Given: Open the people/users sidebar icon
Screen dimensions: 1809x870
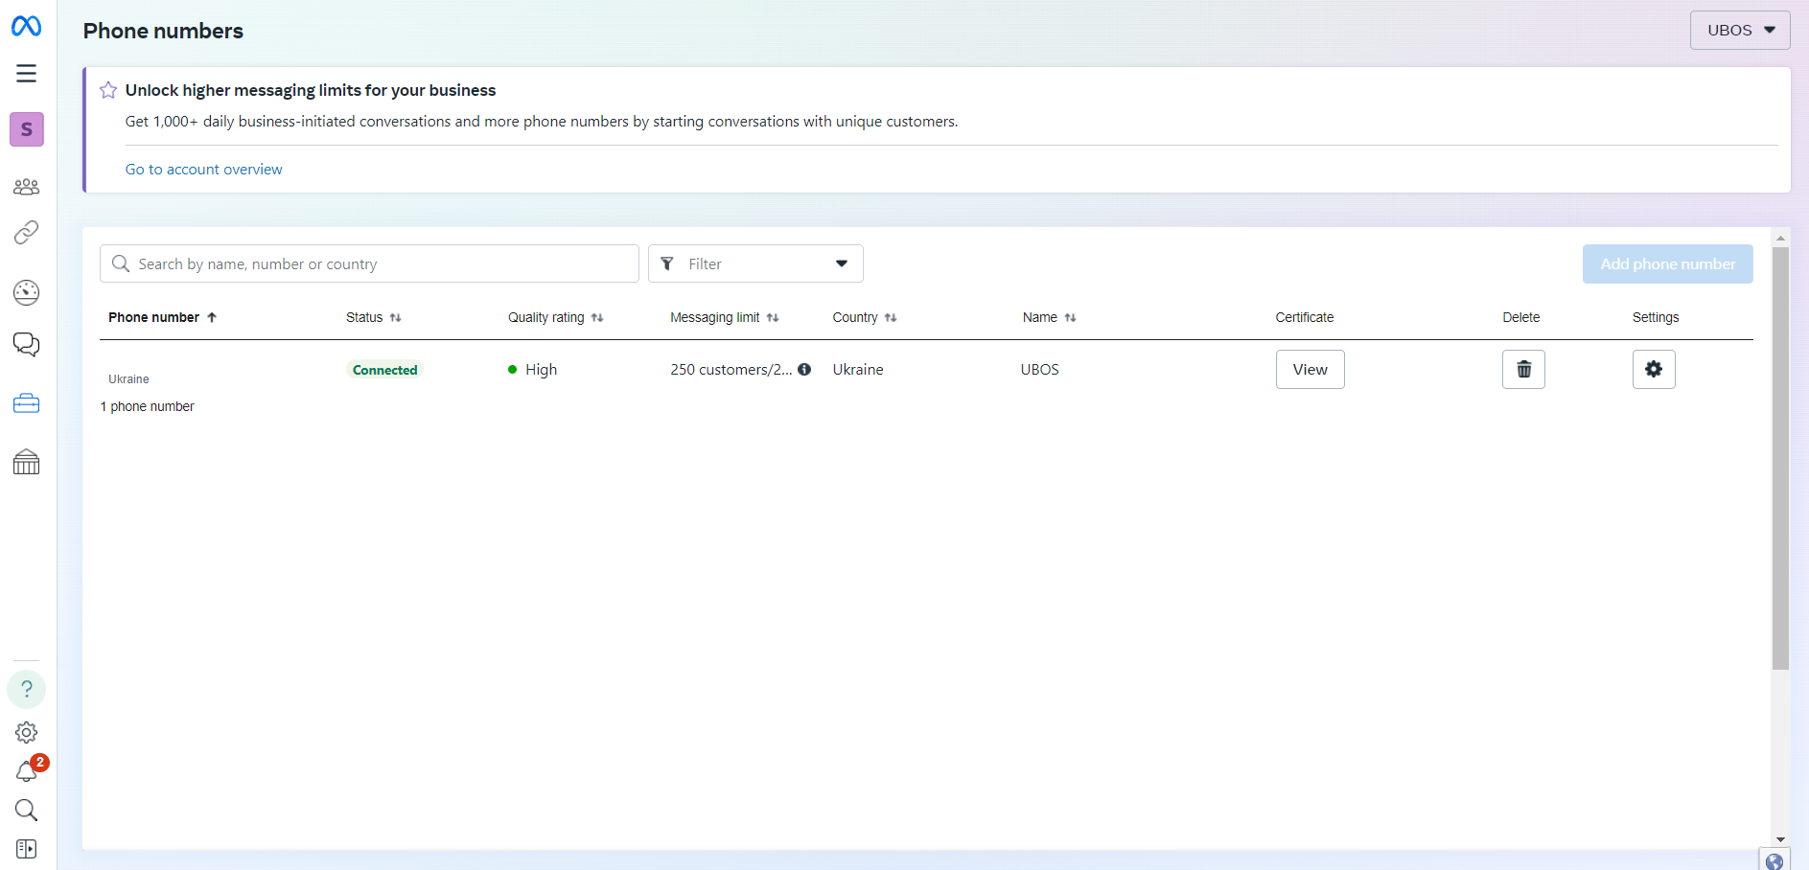Looking at the screenshot, I should (26, 187).
